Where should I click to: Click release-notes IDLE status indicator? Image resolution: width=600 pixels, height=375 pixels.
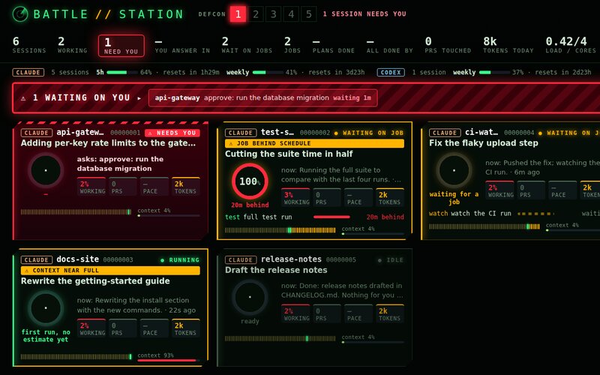coord(390,259)
